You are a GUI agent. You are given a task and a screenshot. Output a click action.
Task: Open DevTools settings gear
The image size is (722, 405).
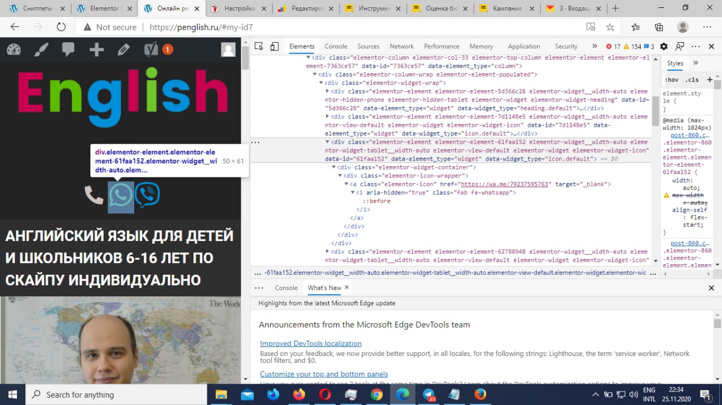pyautogui.click(x=664, y=46)
